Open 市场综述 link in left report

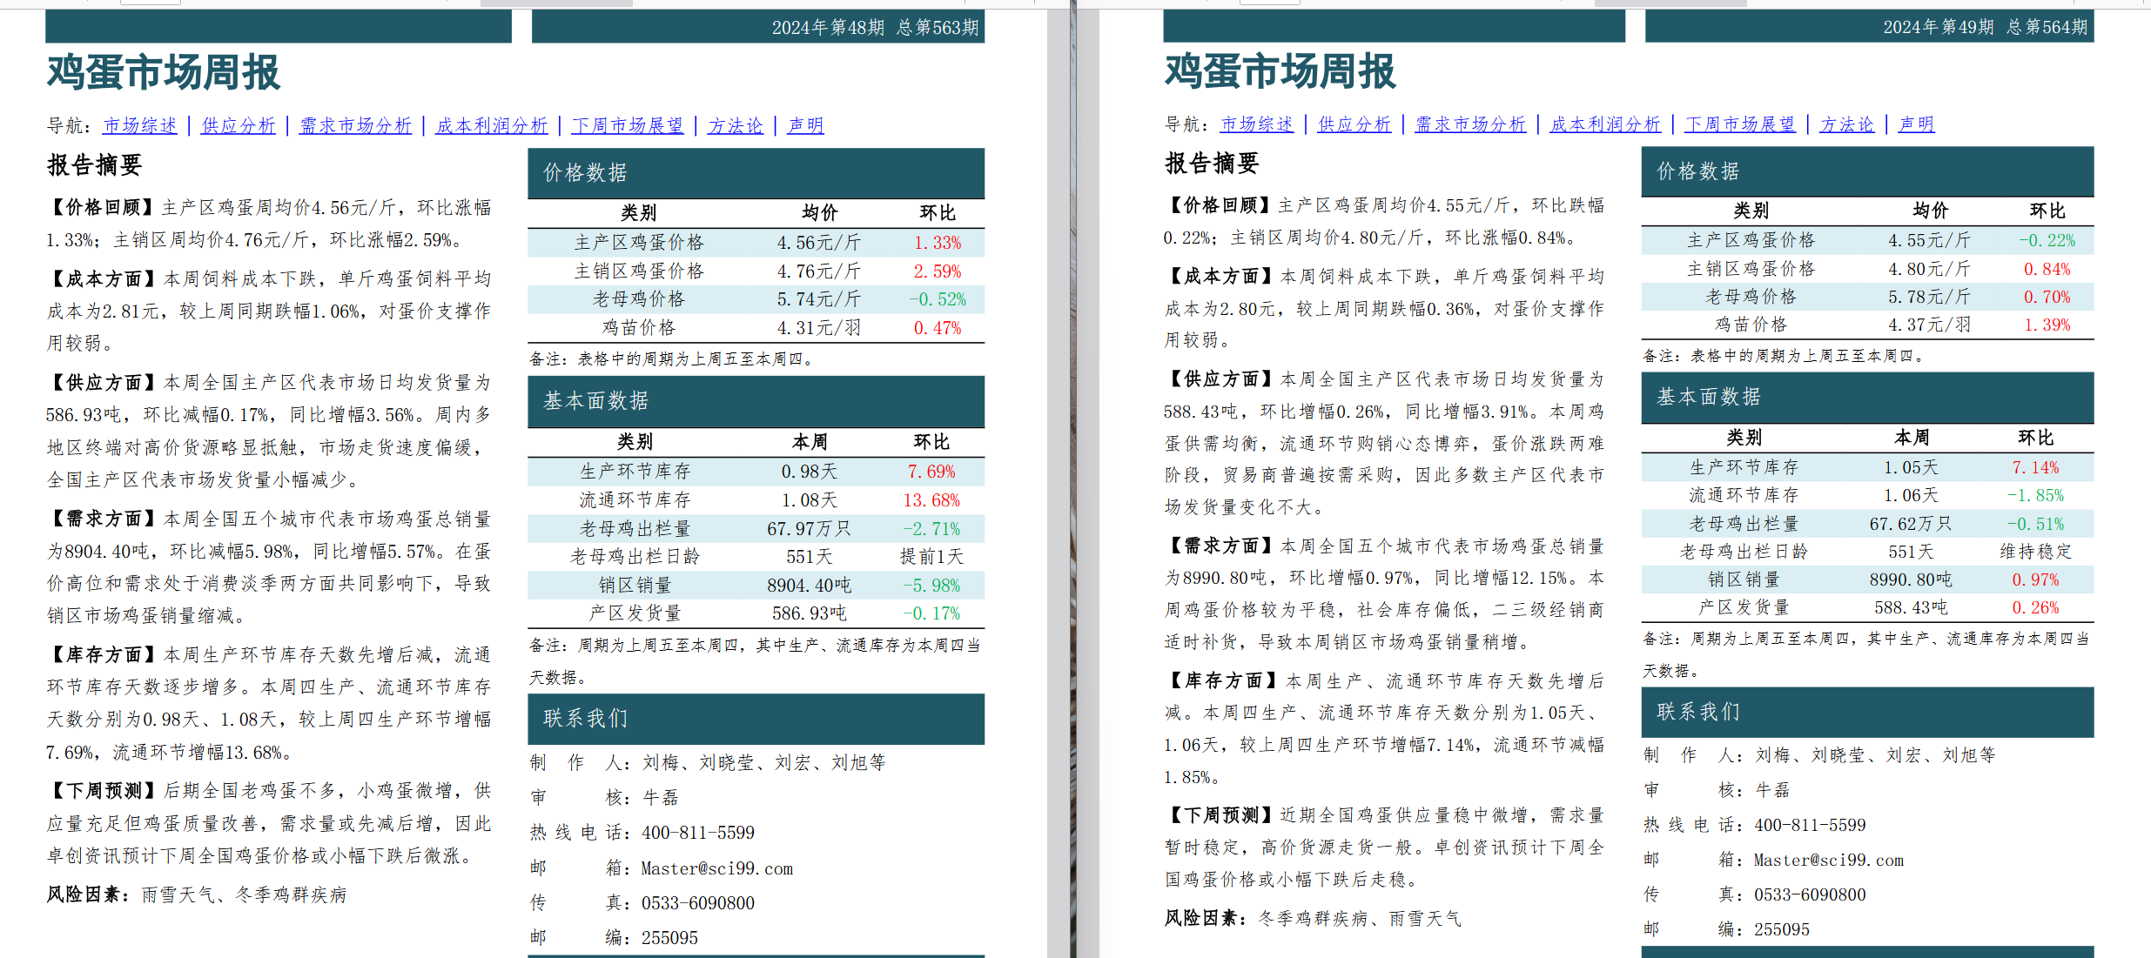(139, 126)
